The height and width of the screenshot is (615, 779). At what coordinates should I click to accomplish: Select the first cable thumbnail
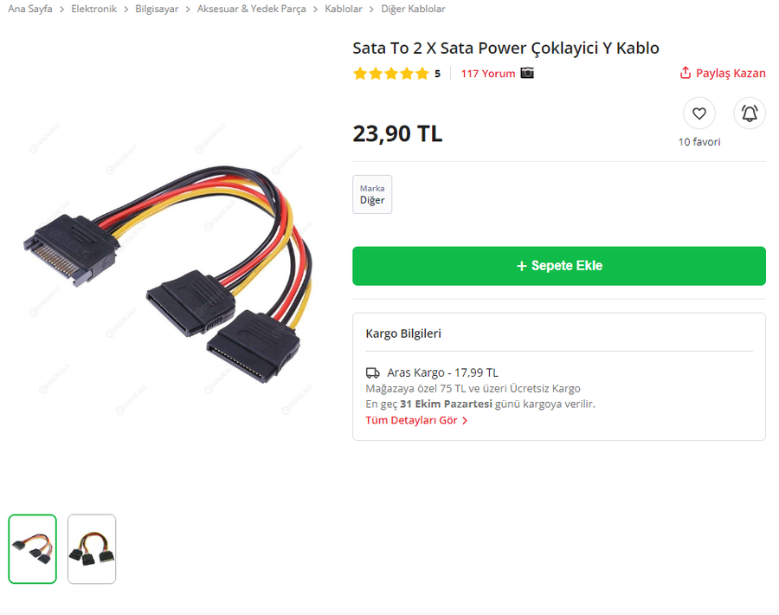click(x=32, y=549)
